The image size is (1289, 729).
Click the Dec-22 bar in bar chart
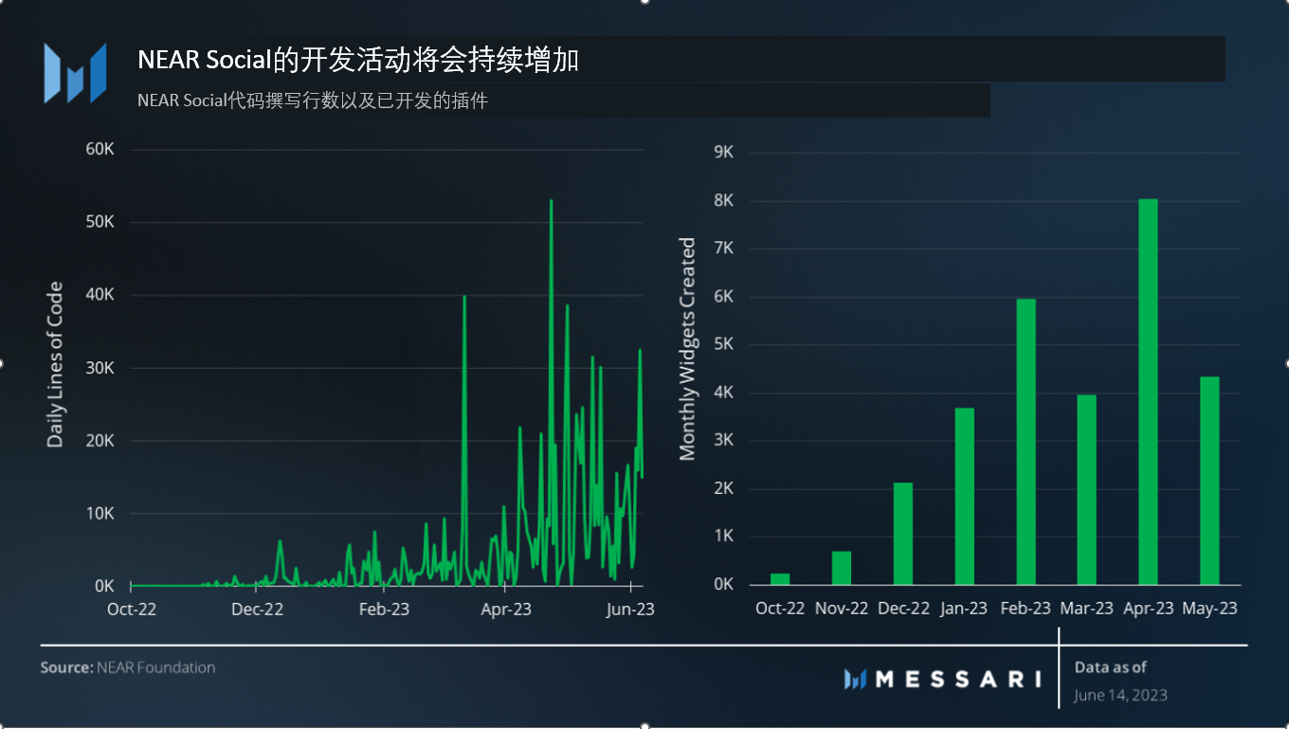(902, 534)
